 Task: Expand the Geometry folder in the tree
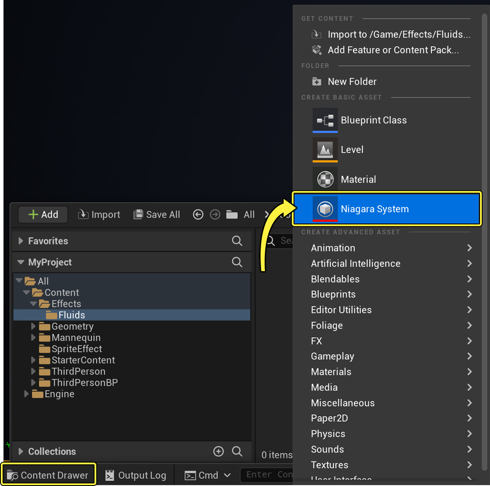tap(33, 326)
